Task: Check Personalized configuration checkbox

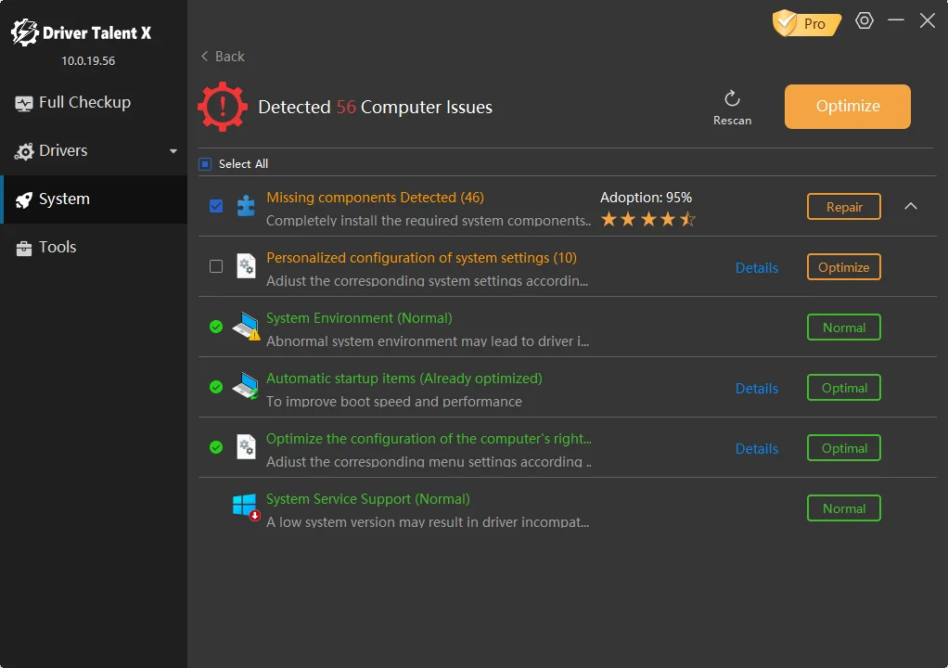Action: point(216,266)
